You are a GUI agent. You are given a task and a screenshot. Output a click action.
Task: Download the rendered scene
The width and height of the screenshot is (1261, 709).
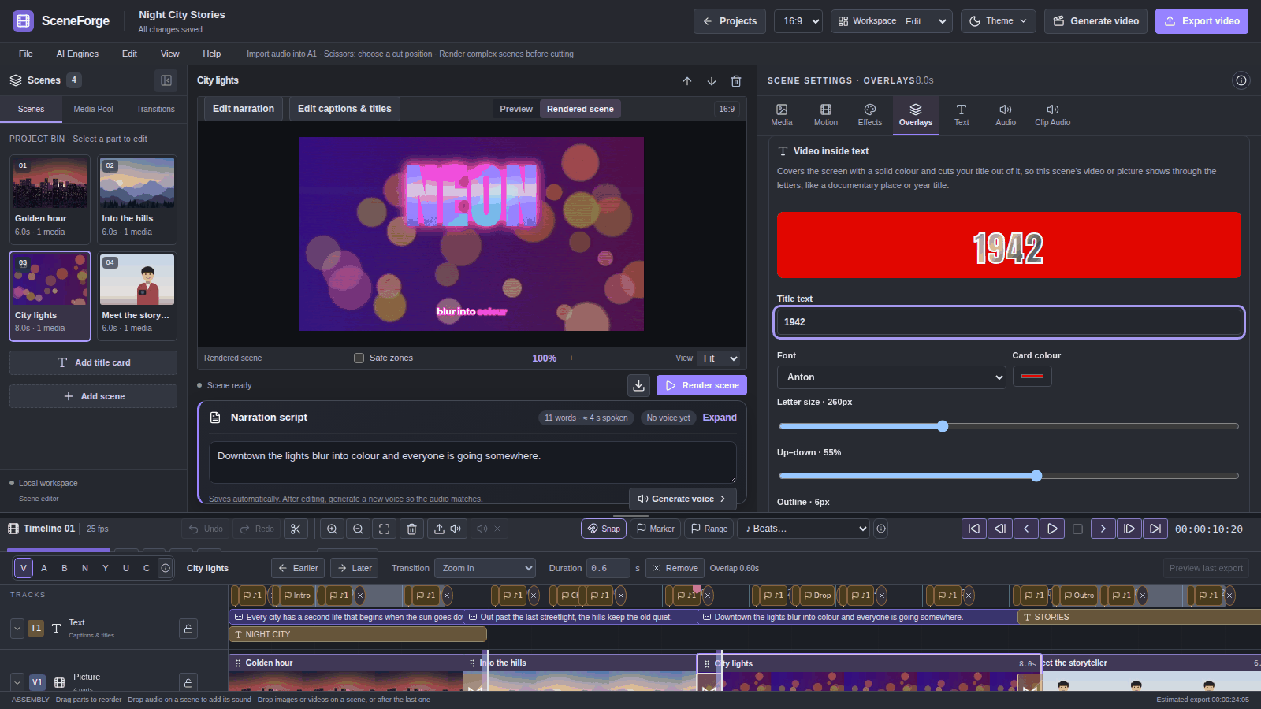639,385
